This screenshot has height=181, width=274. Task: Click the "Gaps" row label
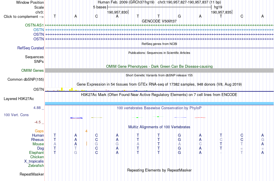(x=39, y=131)
